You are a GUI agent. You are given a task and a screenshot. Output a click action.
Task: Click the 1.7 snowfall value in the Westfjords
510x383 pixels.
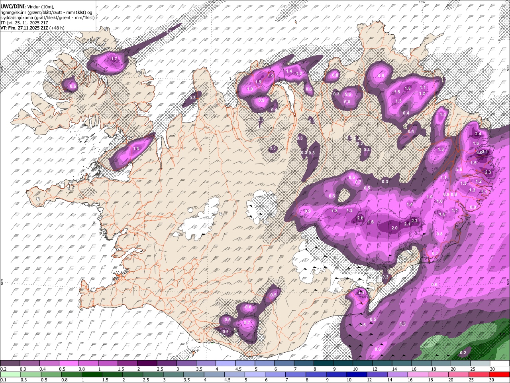tap(114, 59)
